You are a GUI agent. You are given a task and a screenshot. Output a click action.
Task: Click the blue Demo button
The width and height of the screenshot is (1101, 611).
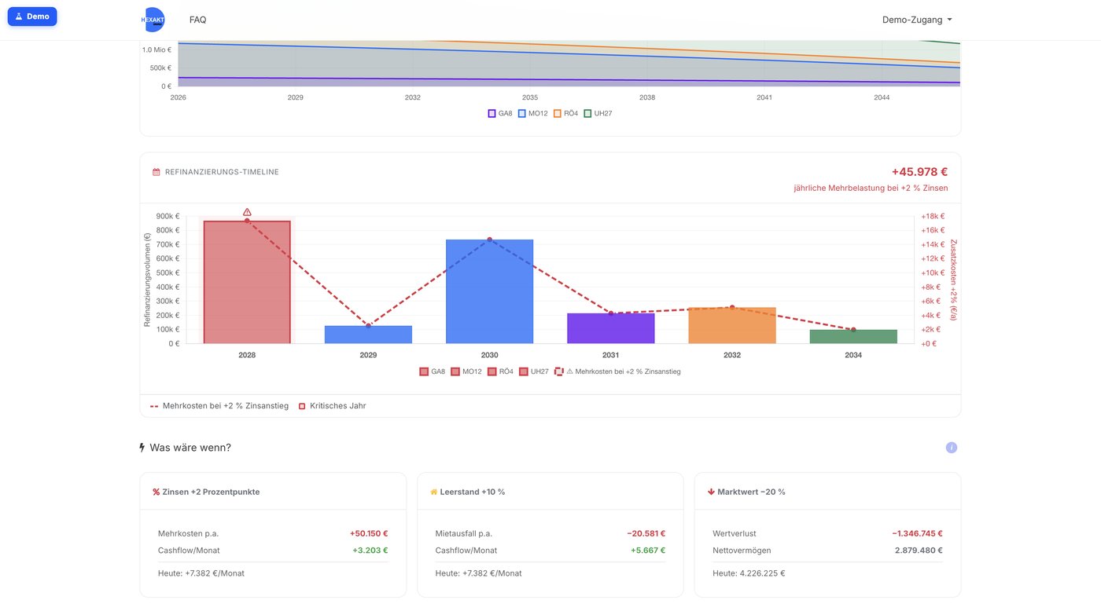(32, 16)
